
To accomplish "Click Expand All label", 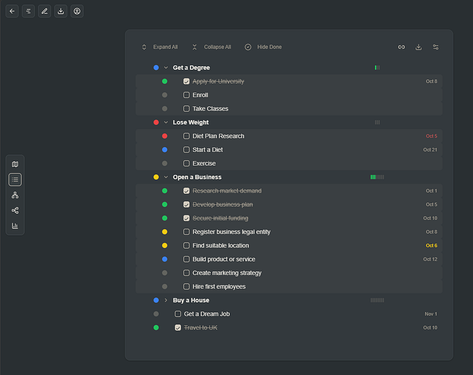I will [x=166, y=47].
